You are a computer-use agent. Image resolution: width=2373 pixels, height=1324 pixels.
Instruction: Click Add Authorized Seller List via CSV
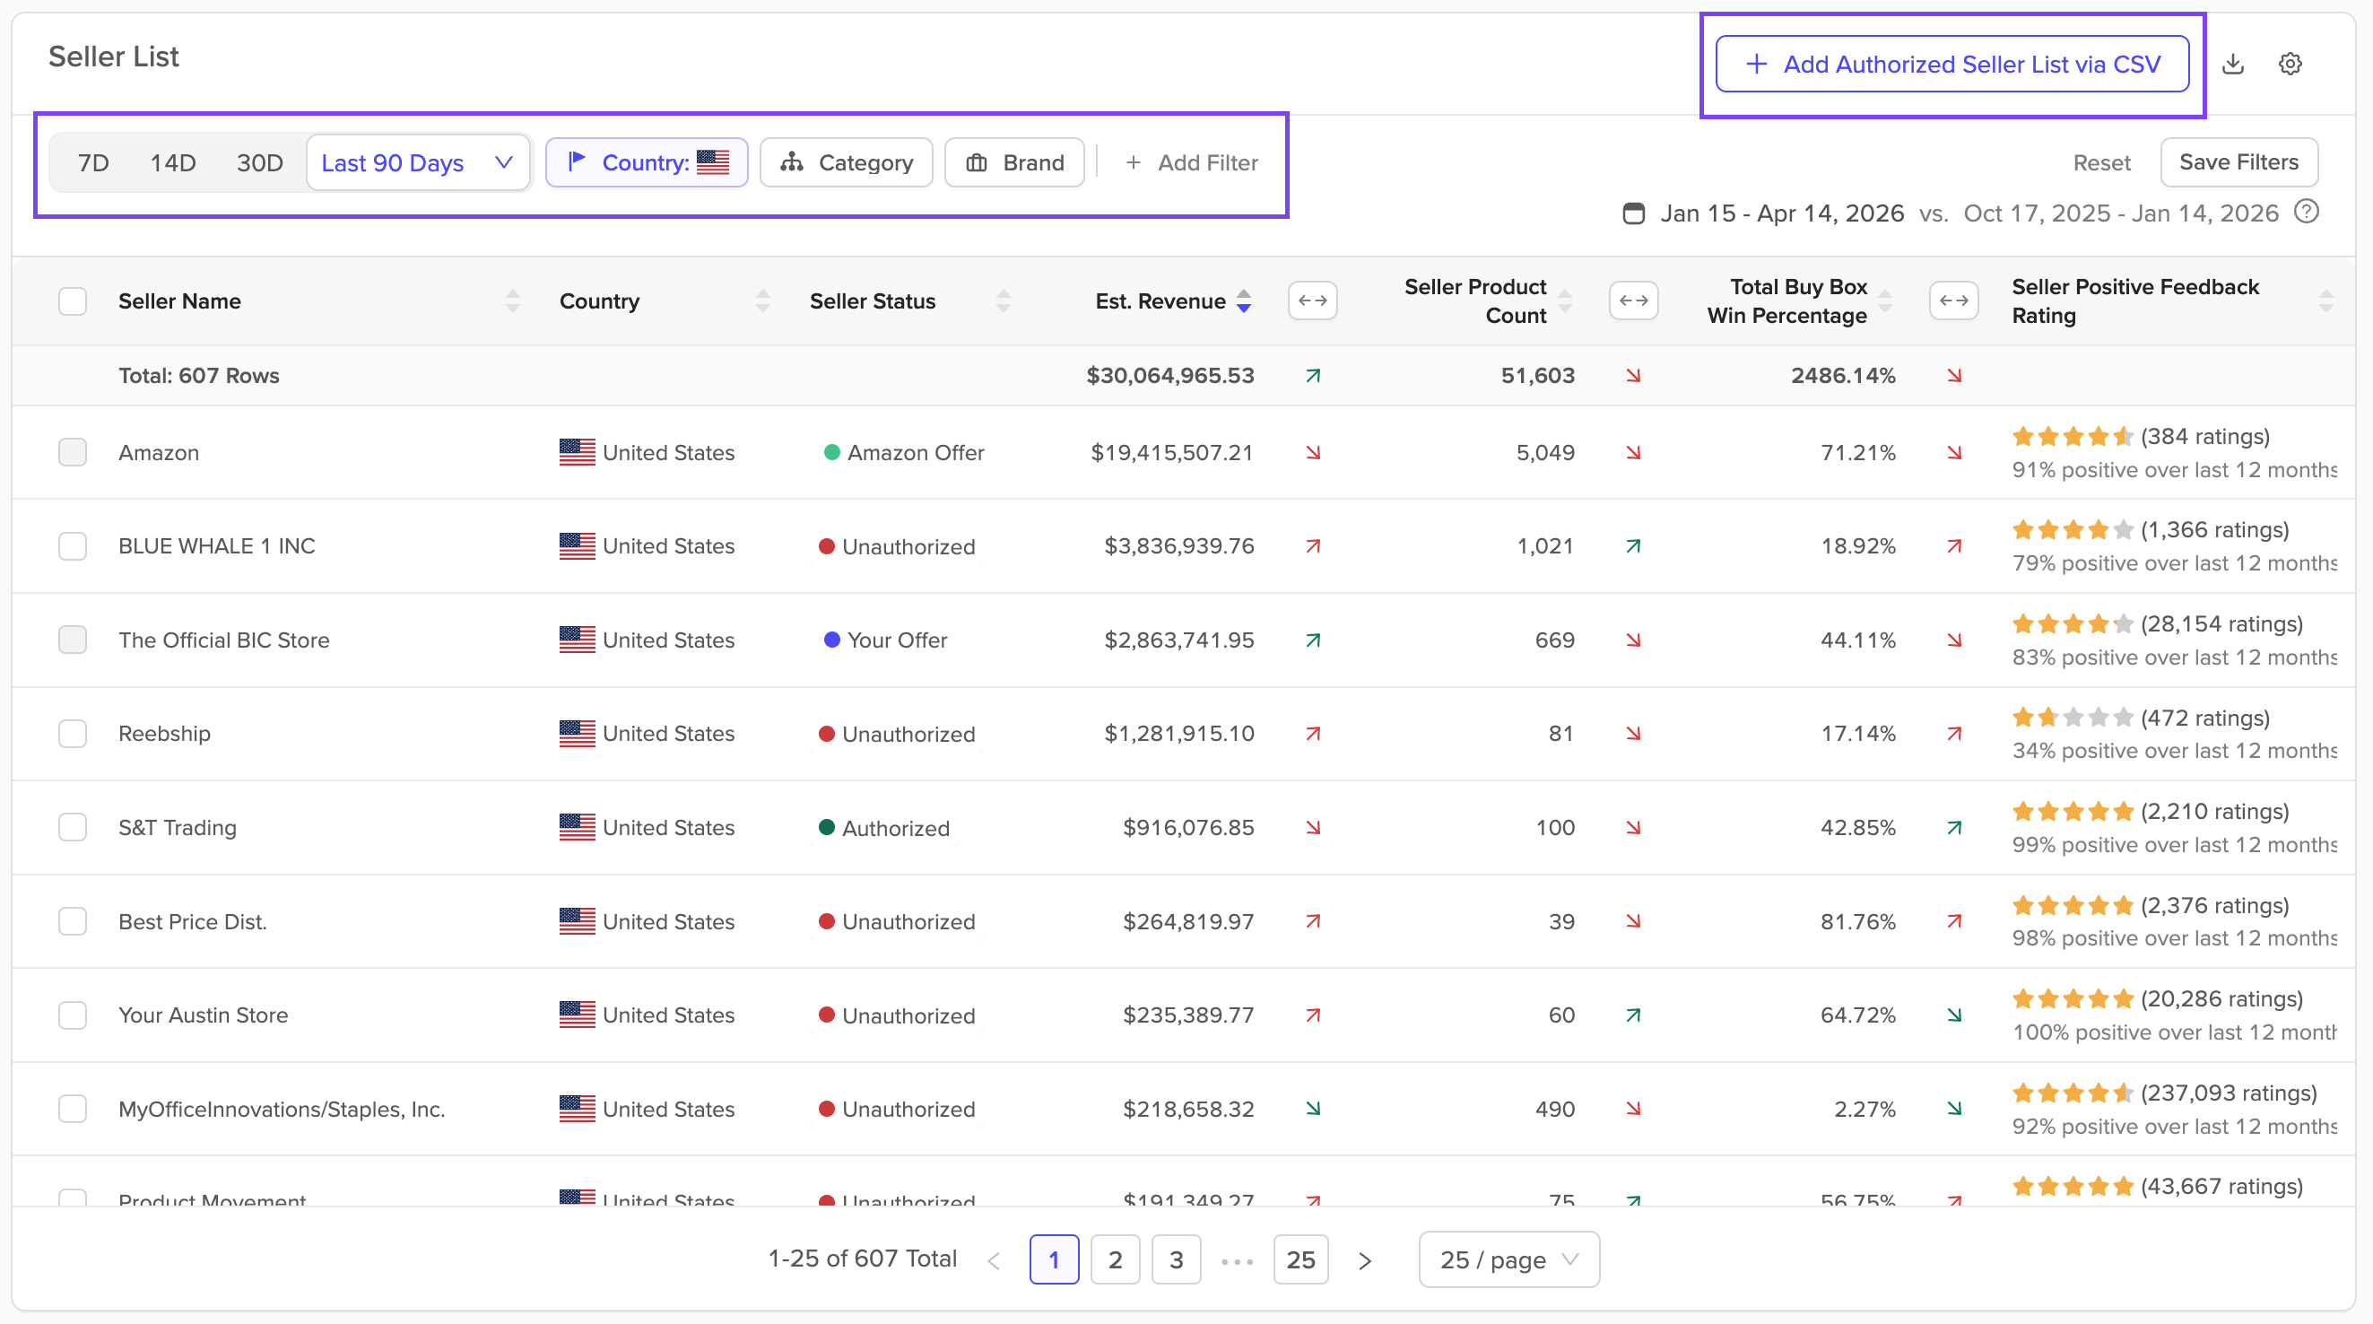coord(1952,64)
